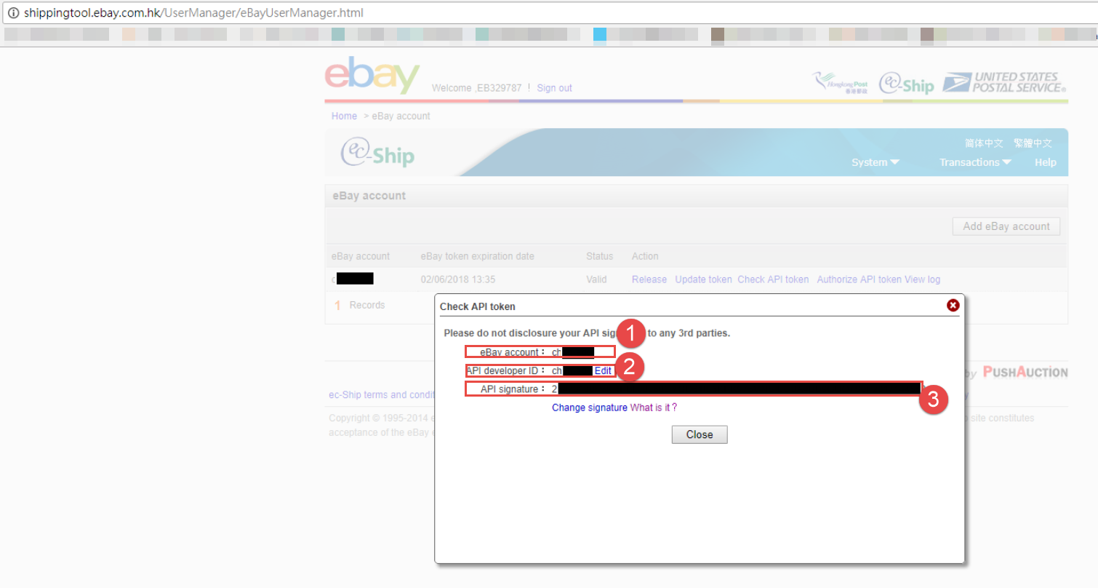Image resolution: width=1098 pixels, height=588 pixels.
Task: Click the Action column header
Action: (645, 256)
